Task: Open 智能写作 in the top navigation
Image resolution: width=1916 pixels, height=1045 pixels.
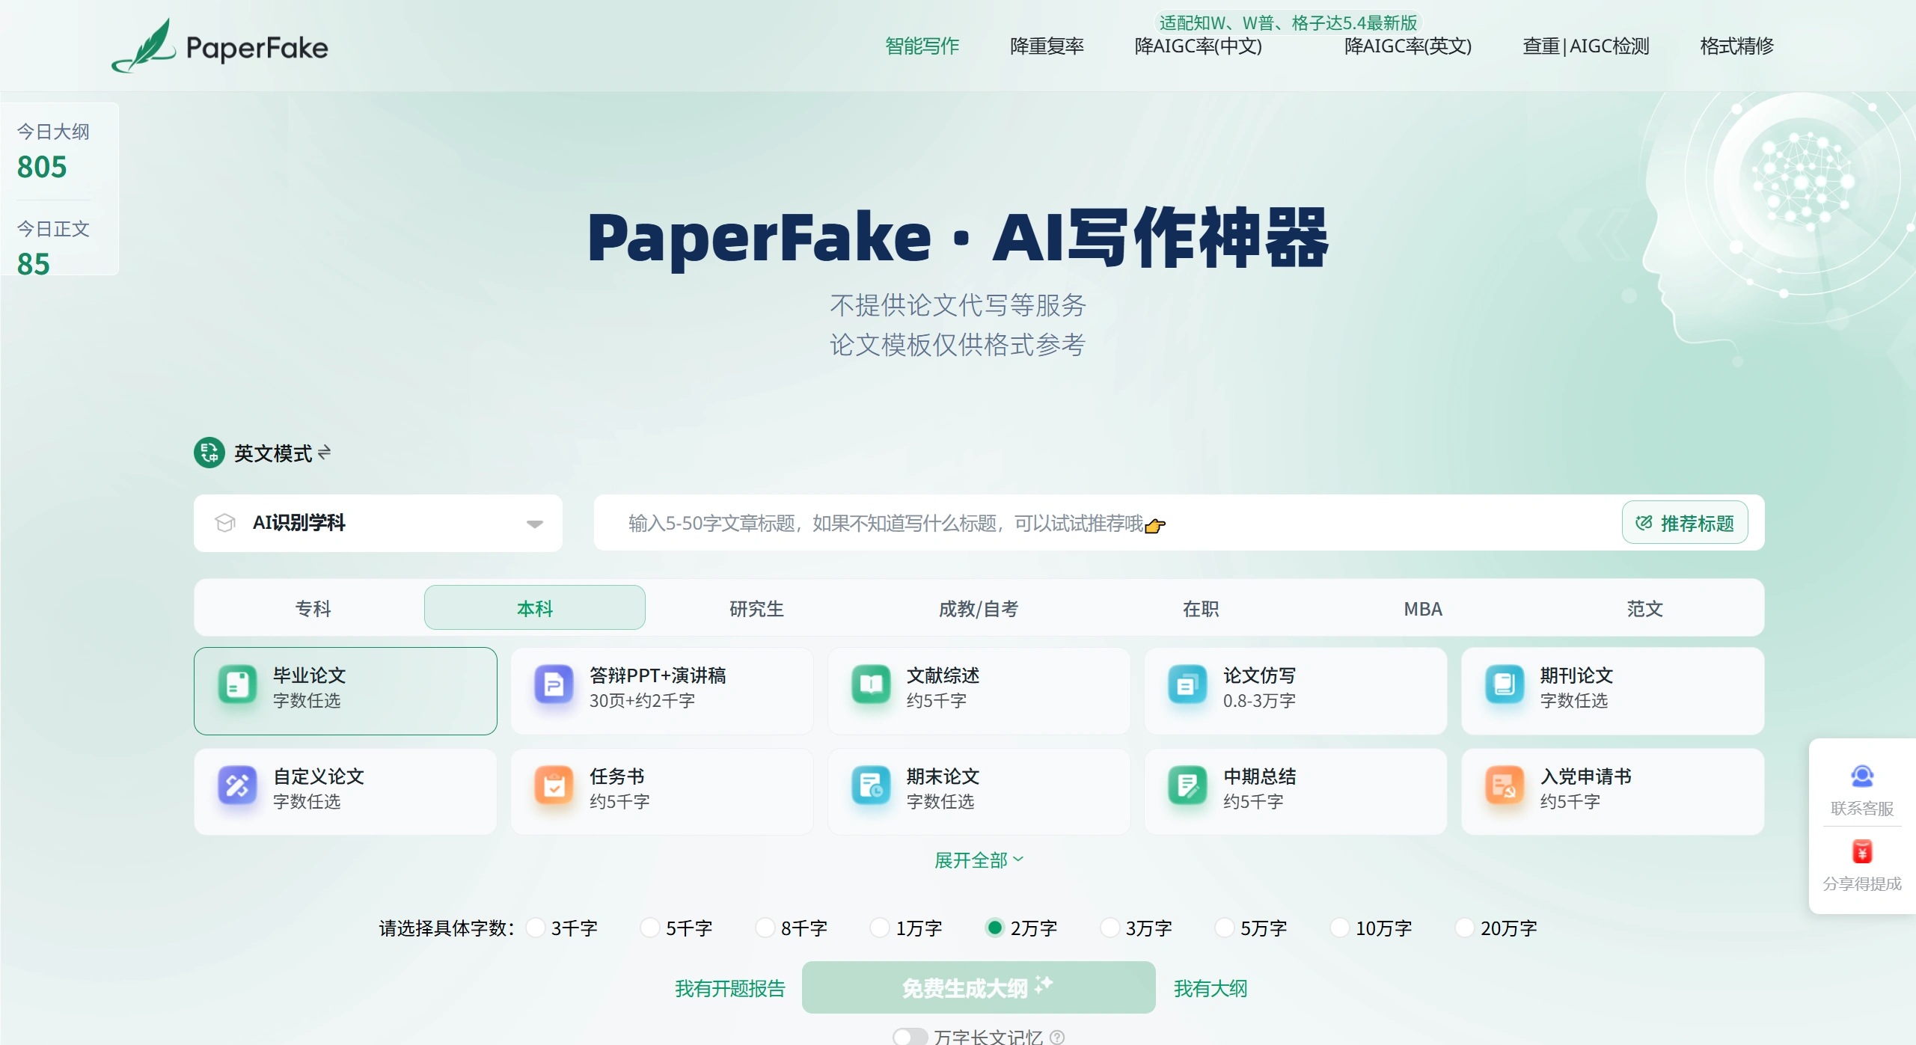Action: (922, 46)
